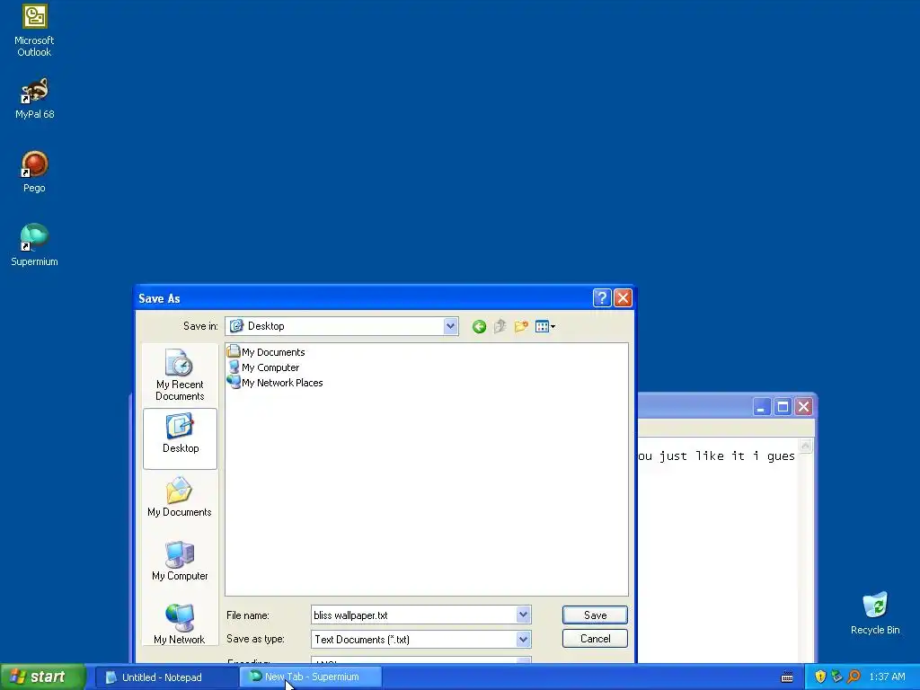920x690 pixels.
Task: Click the Notepad vertical scrollbar up arrow
Action: pos(806,446)
